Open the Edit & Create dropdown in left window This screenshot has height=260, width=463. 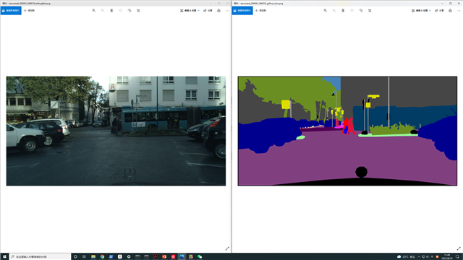190,11
